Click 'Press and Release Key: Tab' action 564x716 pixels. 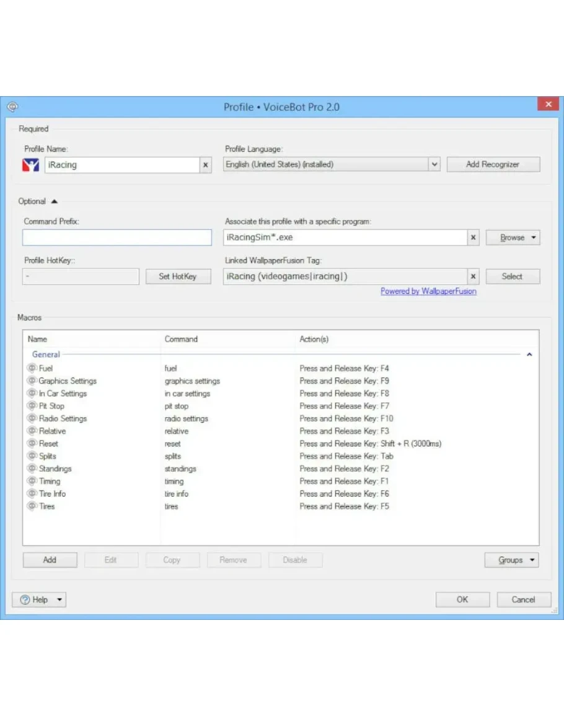(346, 456)
